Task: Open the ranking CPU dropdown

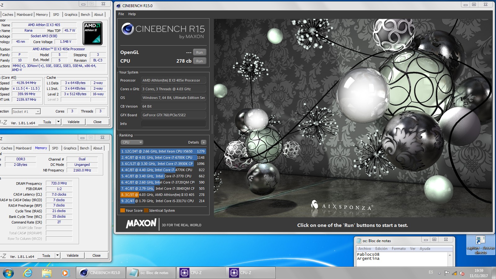Action: point(132,142)
